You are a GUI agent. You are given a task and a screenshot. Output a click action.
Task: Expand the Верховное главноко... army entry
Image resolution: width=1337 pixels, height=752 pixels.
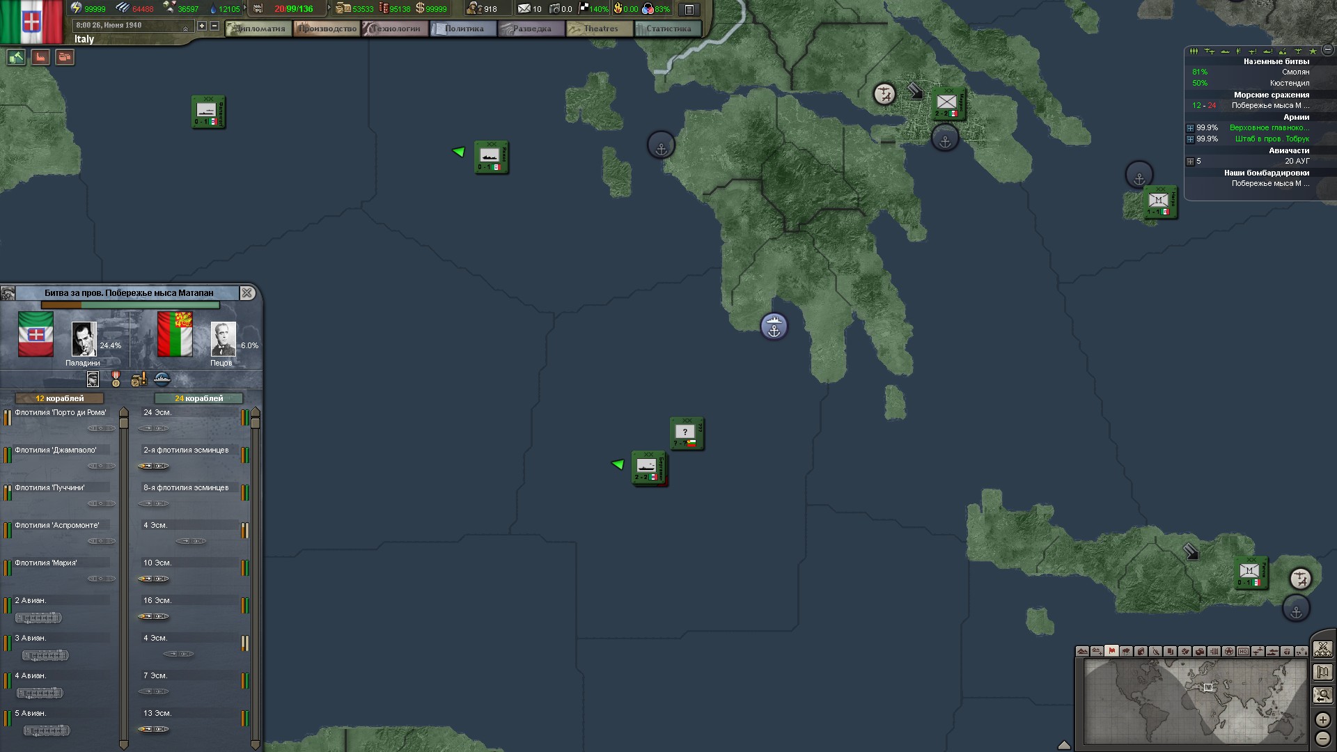(x=1190, y=128)
